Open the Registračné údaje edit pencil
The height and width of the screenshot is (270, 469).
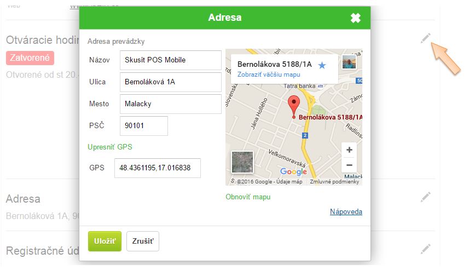click(425, 249)
